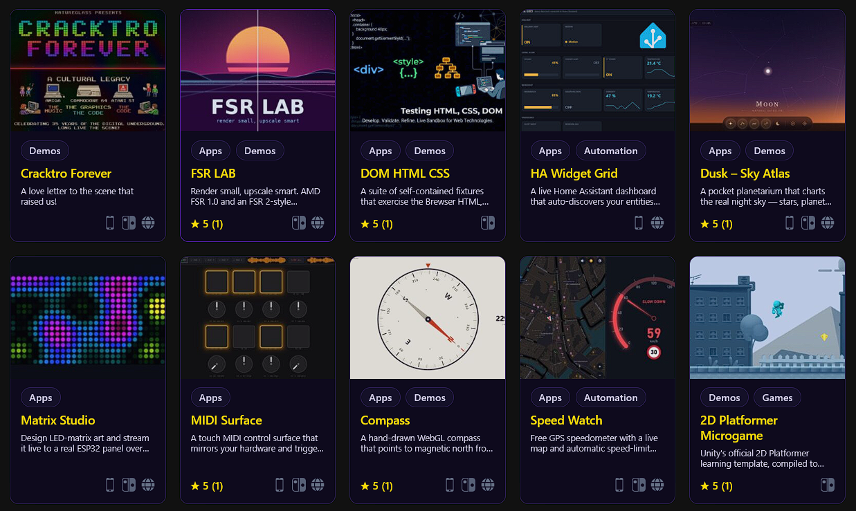856x511 pixels.
Task: Click the Switch console icon on 2D Platformer Microgame
Action: click(828, 485)
